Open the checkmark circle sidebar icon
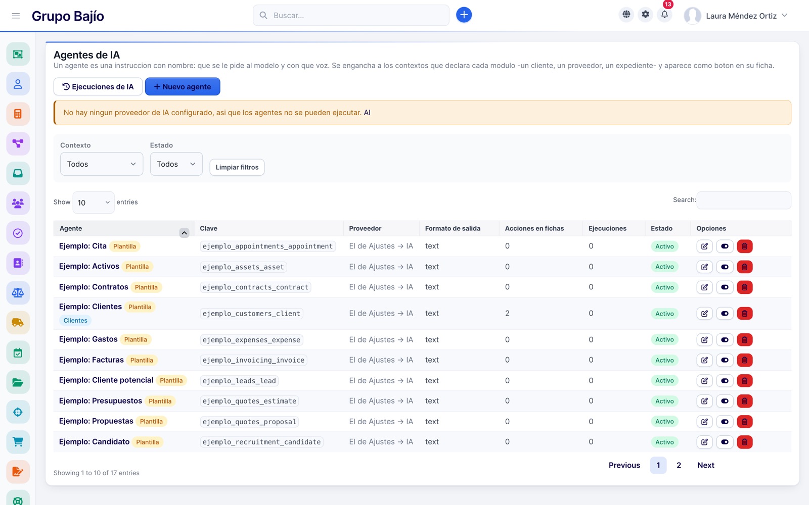Screen dimensions: 809x505 [x=18, y=233]
